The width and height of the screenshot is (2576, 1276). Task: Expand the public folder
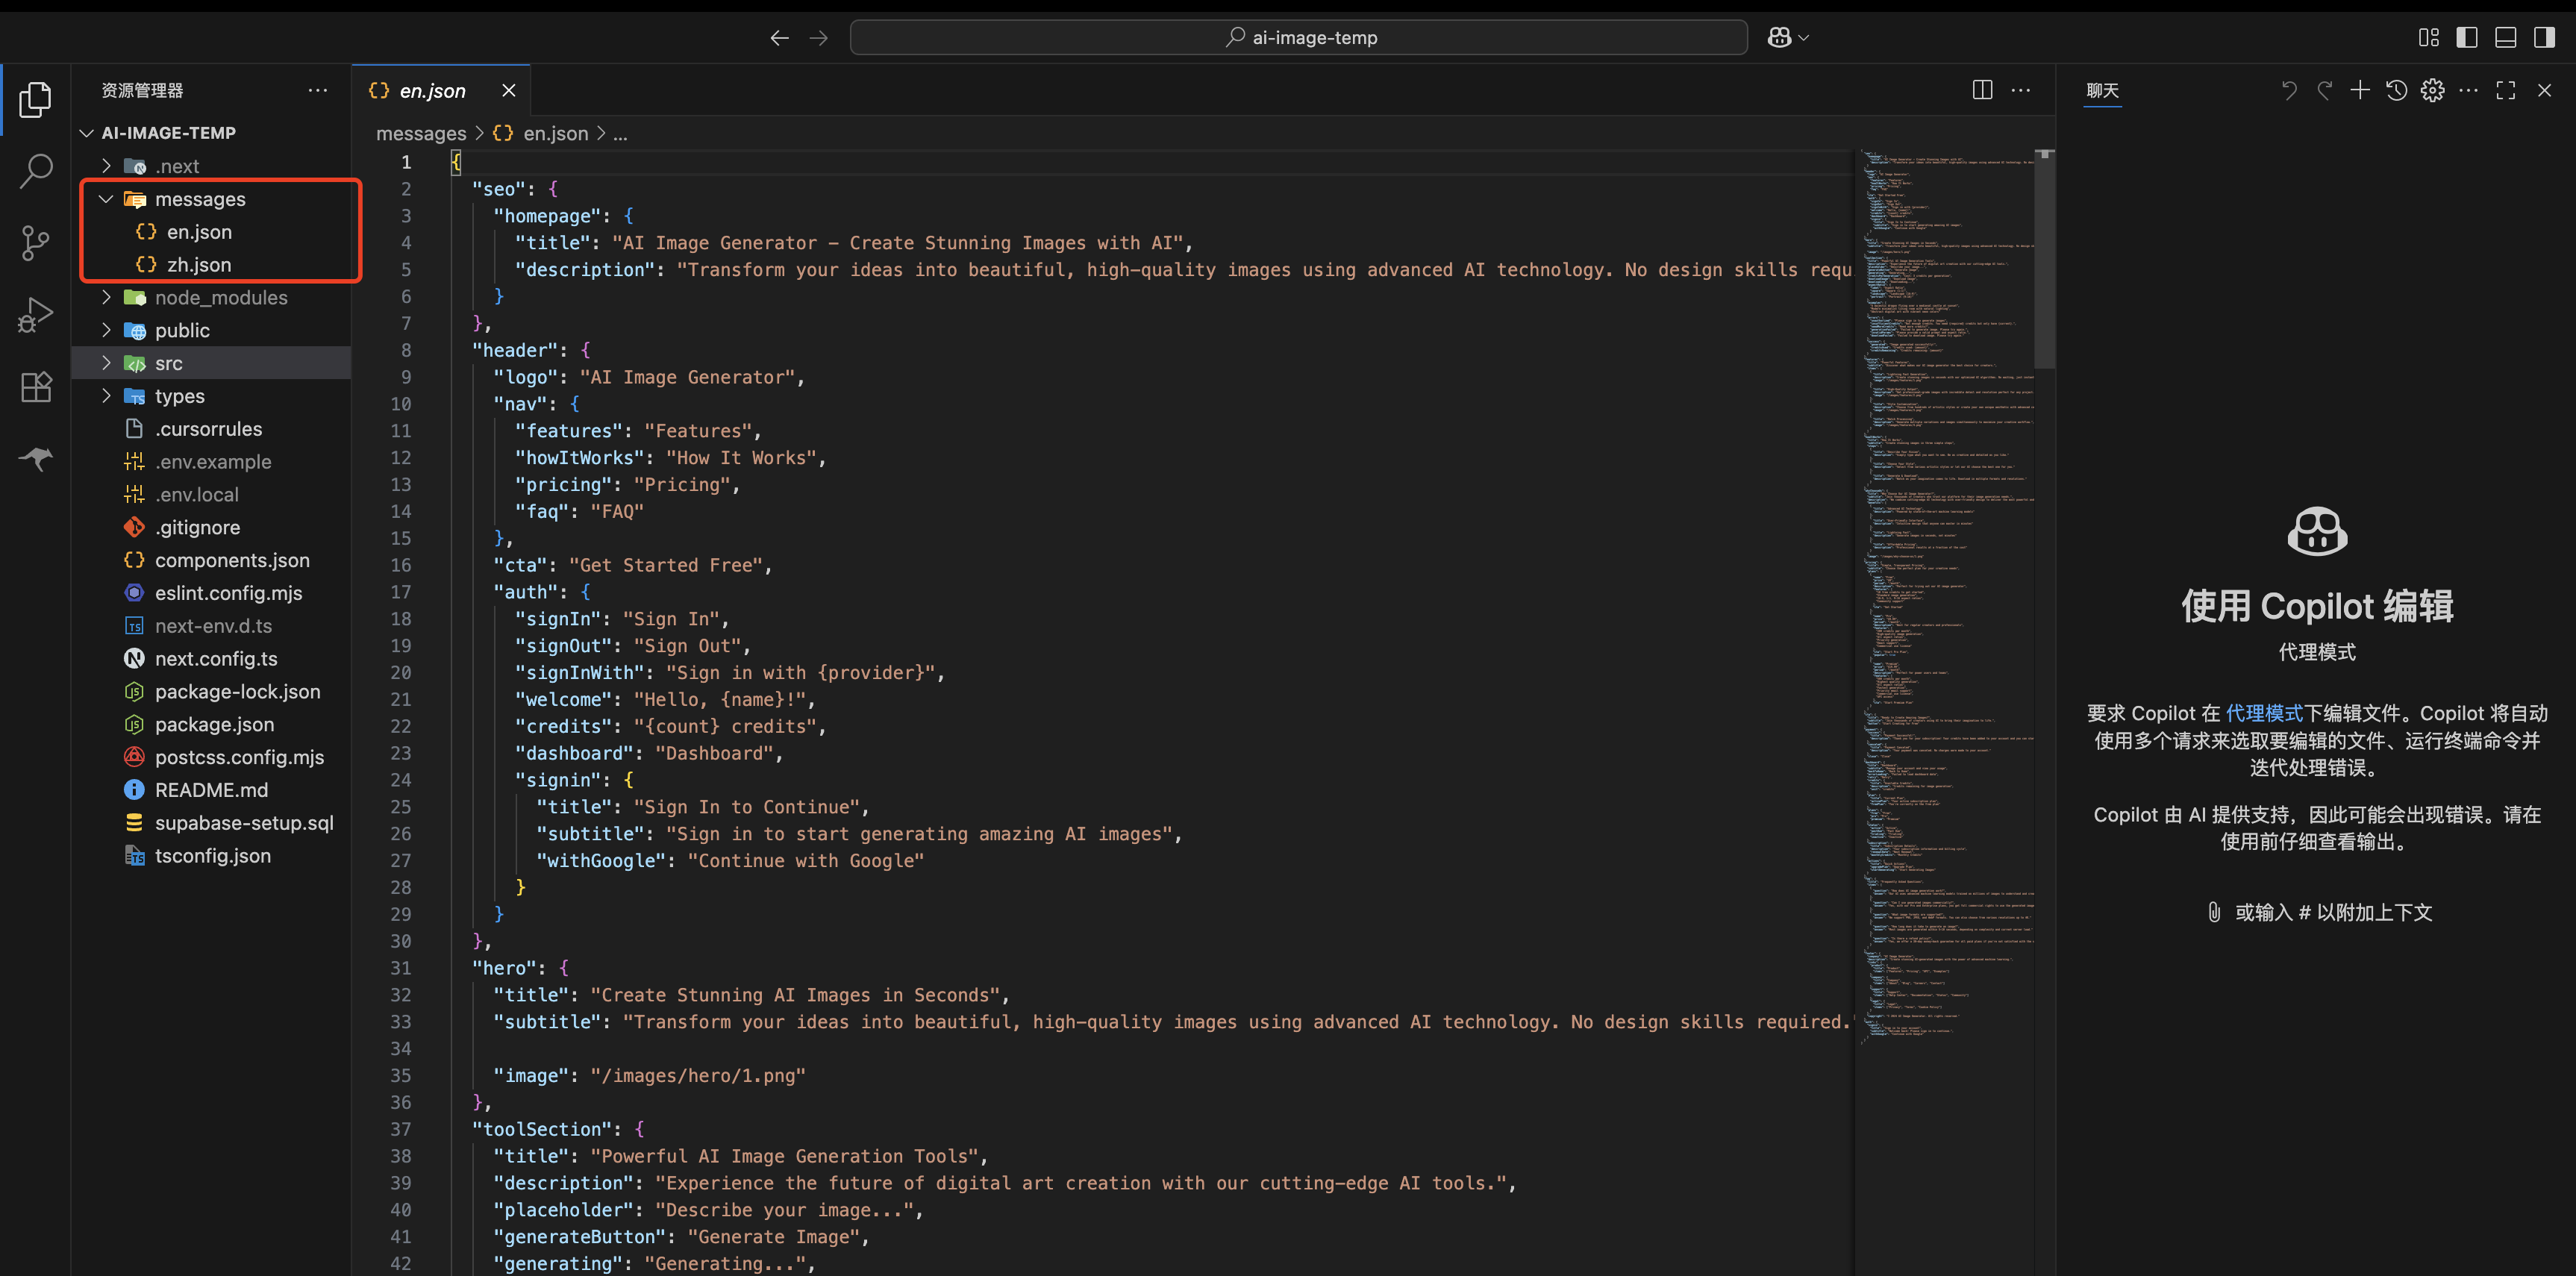coord(213,330)
